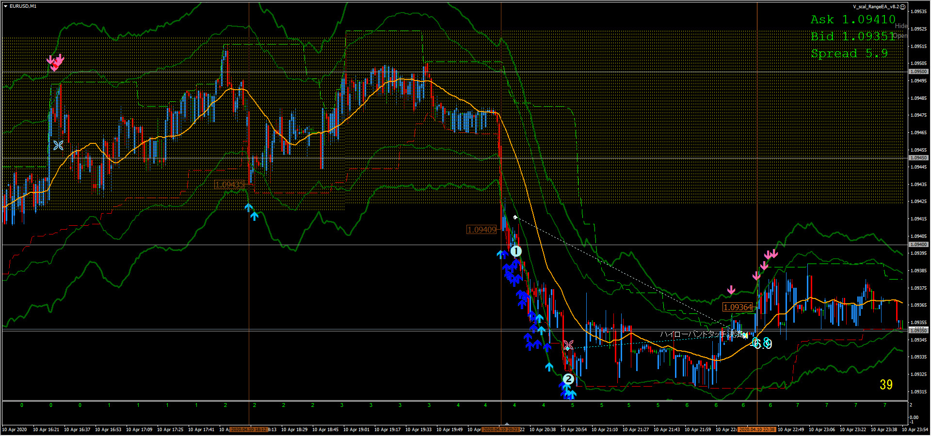Screen dimensions: 931x436
Task: Click the 1.09500 horizontal line price tag
Action: (x=918, y=72)
